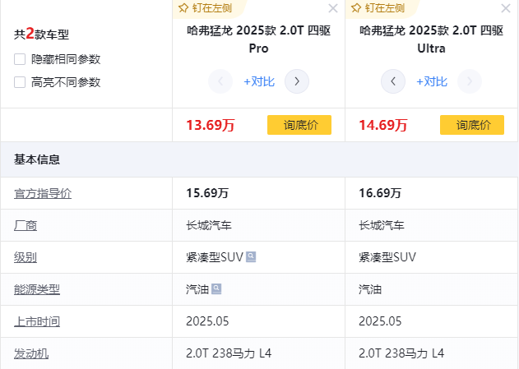
Task: Go to next model in Pro column
Action: click(297, 81)
